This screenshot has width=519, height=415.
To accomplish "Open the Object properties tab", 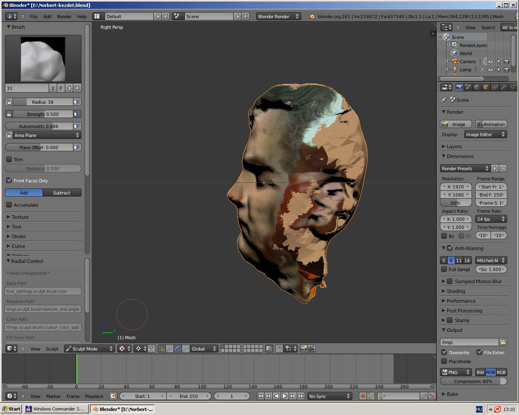I will pyautogui.click(x=486, y=87).
